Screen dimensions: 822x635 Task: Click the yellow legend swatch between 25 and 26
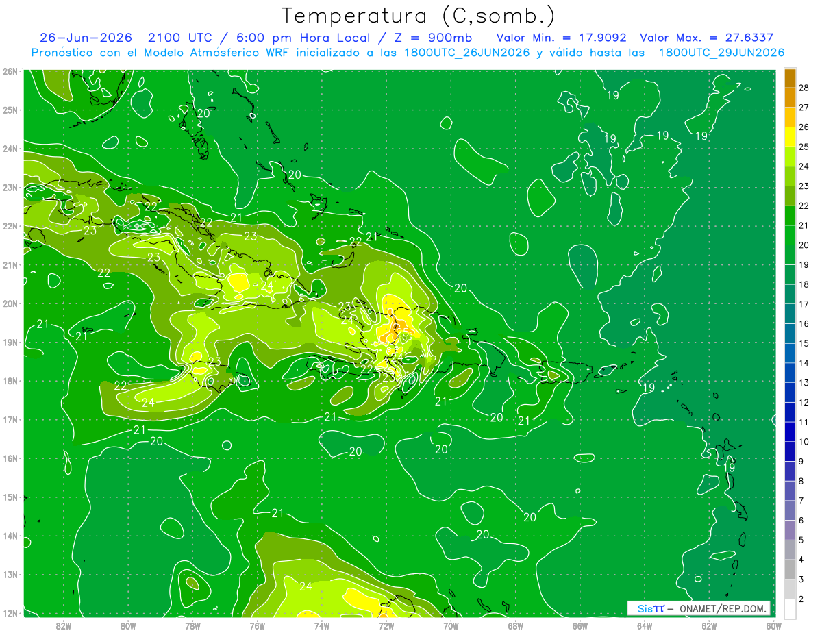tap(790, 136)
